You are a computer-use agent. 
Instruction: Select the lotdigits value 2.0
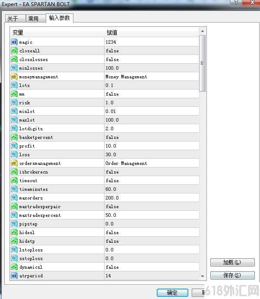(x=109, y=129)
